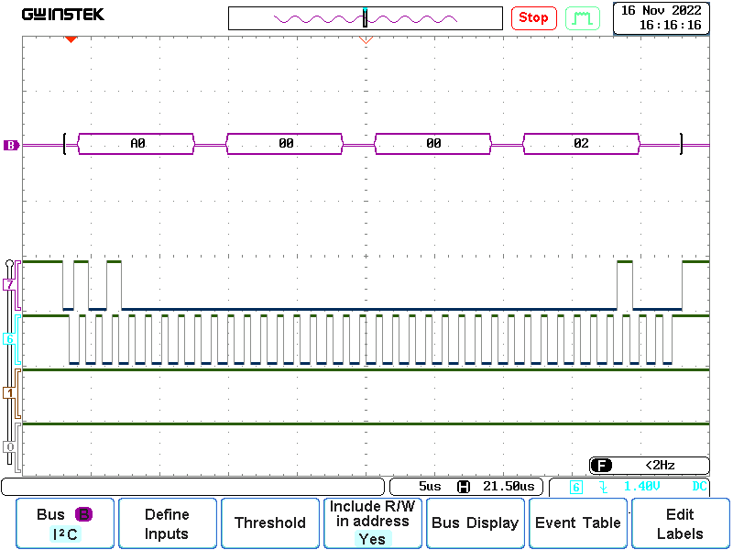Screen dimensions: 733x550
Task: Toggle Include R/W in address setting
Action: tap(372, 523)
